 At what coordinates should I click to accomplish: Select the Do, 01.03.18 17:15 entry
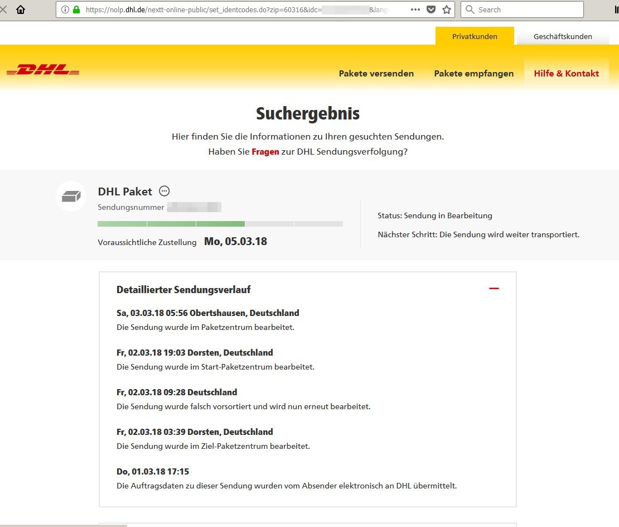point(153,471)
